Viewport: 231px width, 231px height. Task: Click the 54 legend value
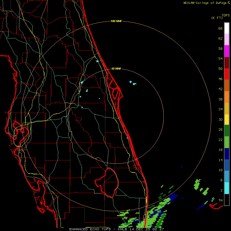tap(220, 59)
